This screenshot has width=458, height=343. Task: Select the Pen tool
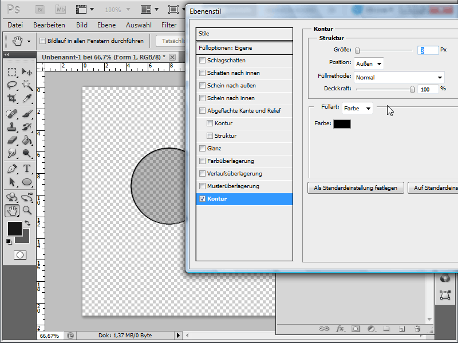(12, 169)
